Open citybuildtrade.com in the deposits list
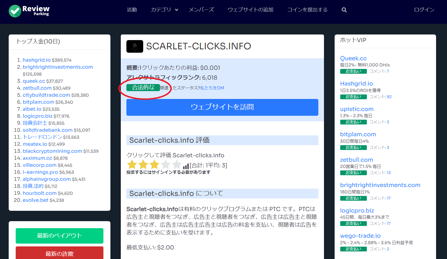This screenshot has height=259, width=447. pos(46,95)
